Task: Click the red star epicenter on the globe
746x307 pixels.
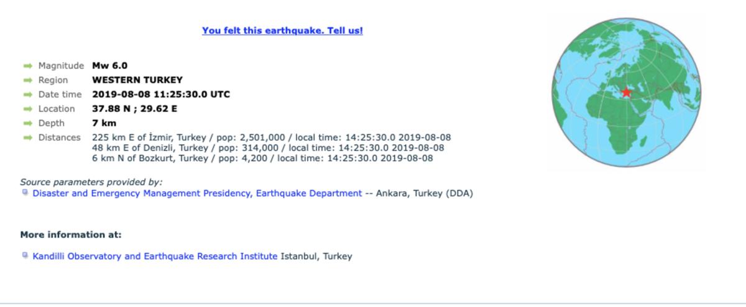Action: 626,93
